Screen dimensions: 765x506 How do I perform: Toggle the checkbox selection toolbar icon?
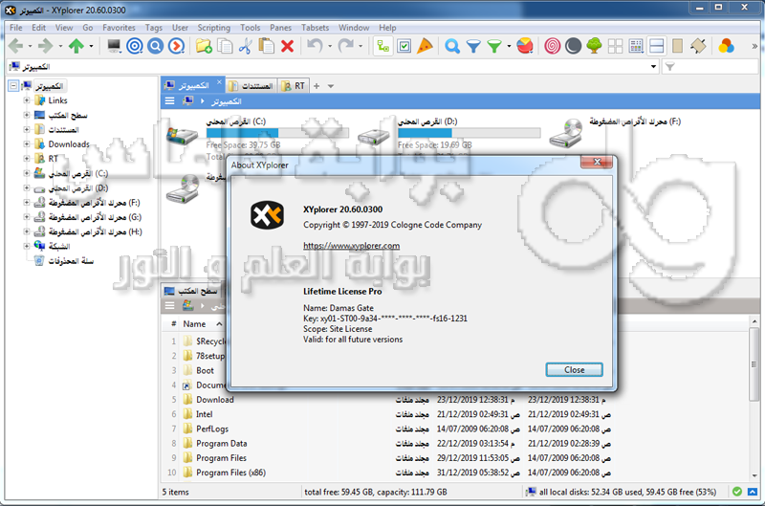point(404,46)
